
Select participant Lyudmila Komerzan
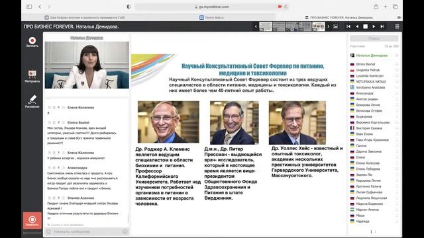point(370,76)
